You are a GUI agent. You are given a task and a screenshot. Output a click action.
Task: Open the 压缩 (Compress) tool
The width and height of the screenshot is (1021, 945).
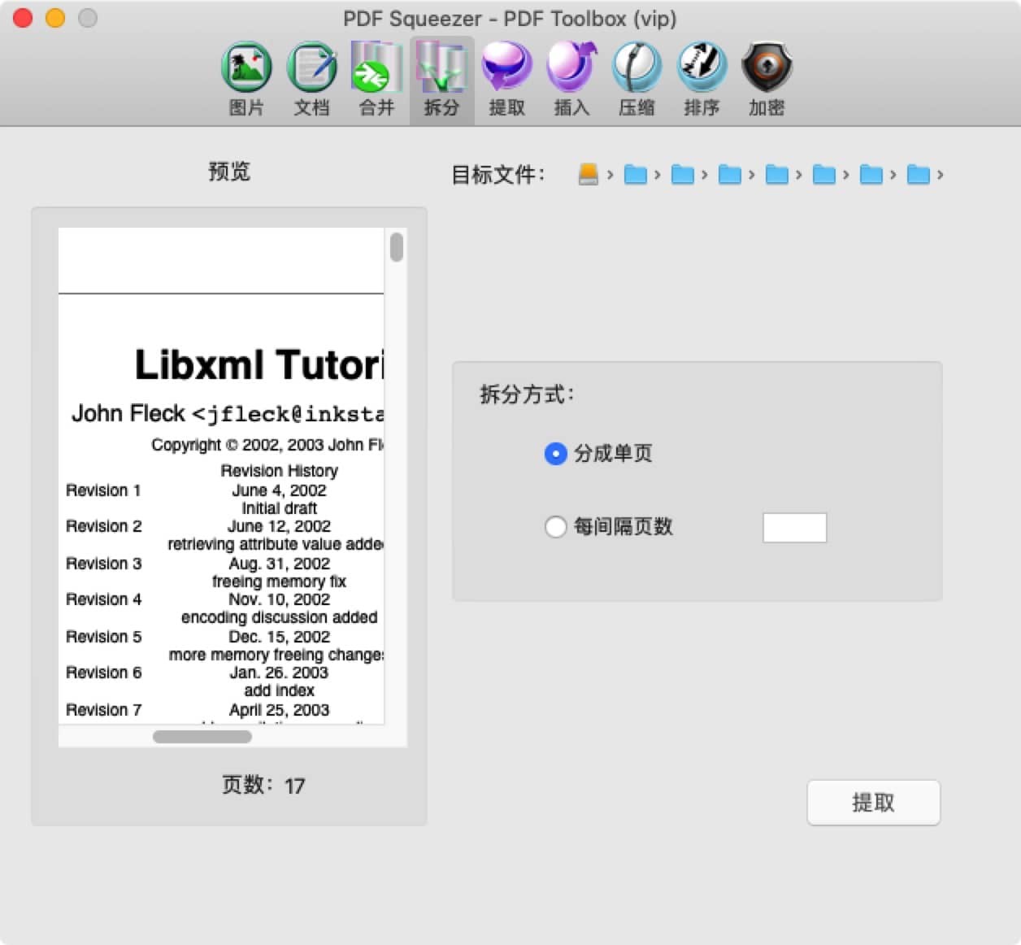pos(636,79)
